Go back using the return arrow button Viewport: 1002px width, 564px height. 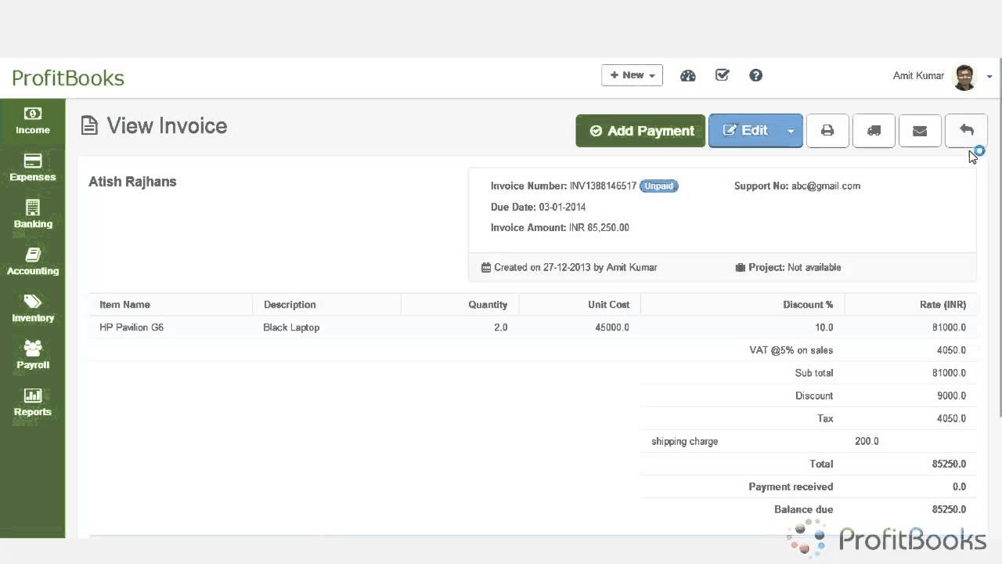967,131
